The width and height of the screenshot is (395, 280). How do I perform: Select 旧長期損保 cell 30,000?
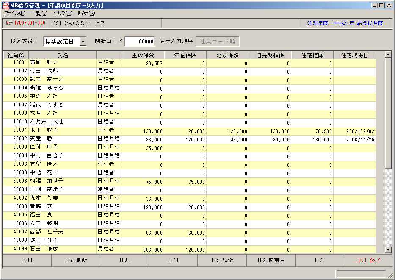coord(270,140)
